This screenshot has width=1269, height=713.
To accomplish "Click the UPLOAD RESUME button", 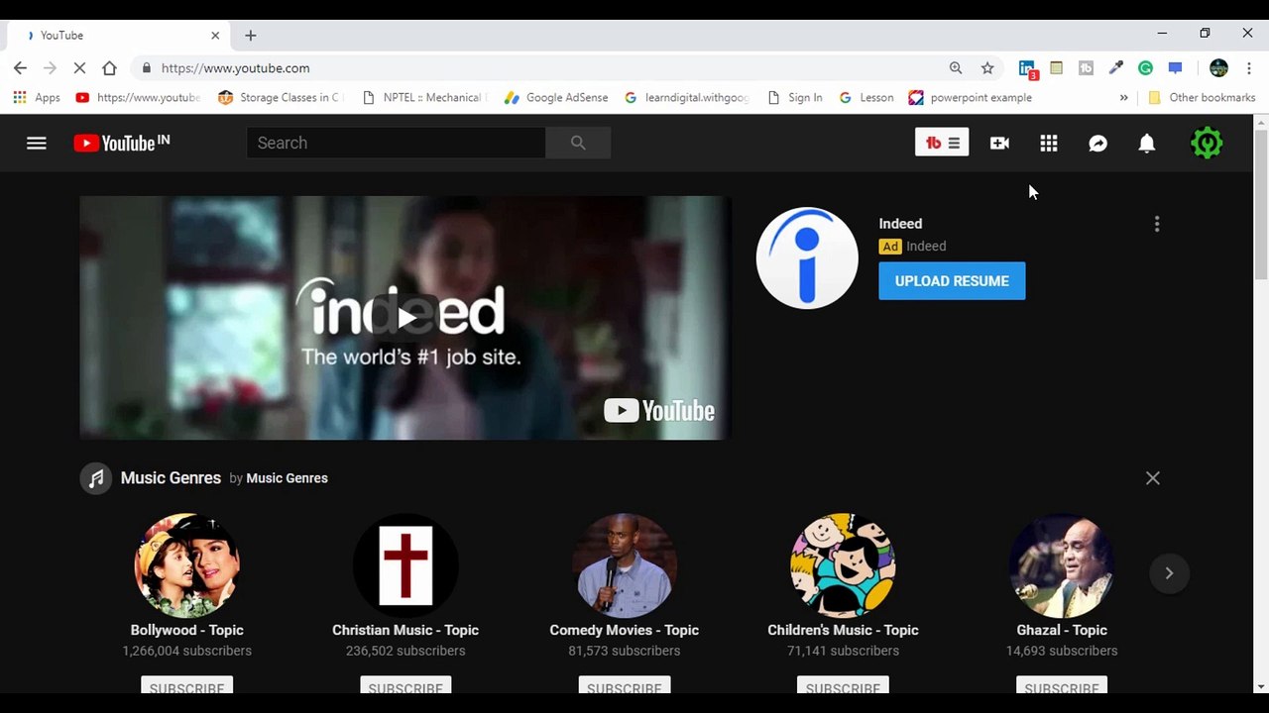I will click(x=952, y=281).
